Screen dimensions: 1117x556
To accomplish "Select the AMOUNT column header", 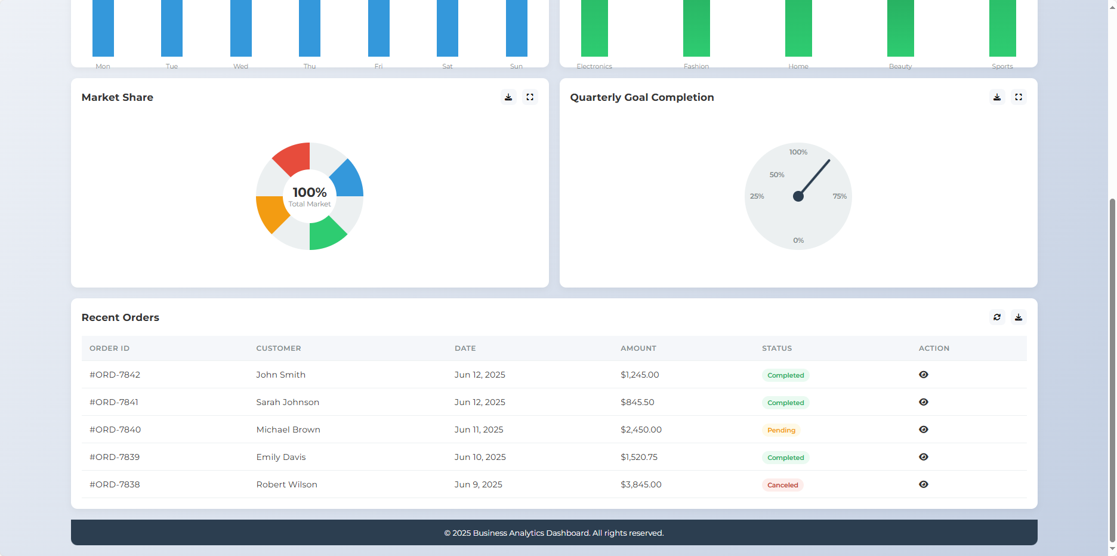I will point(638,348).
